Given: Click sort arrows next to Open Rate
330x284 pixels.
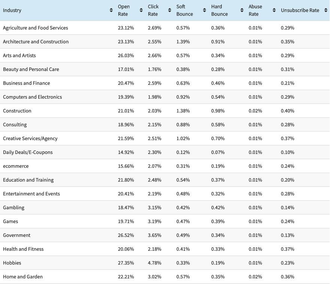Looking at the screenshot, I should pos(141,10).
